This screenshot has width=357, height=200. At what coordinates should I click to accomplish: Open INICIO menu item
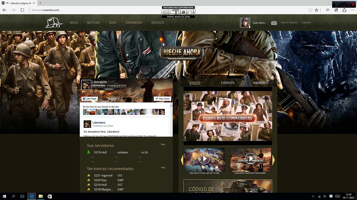pyautogui.click(x=74, y=23)
